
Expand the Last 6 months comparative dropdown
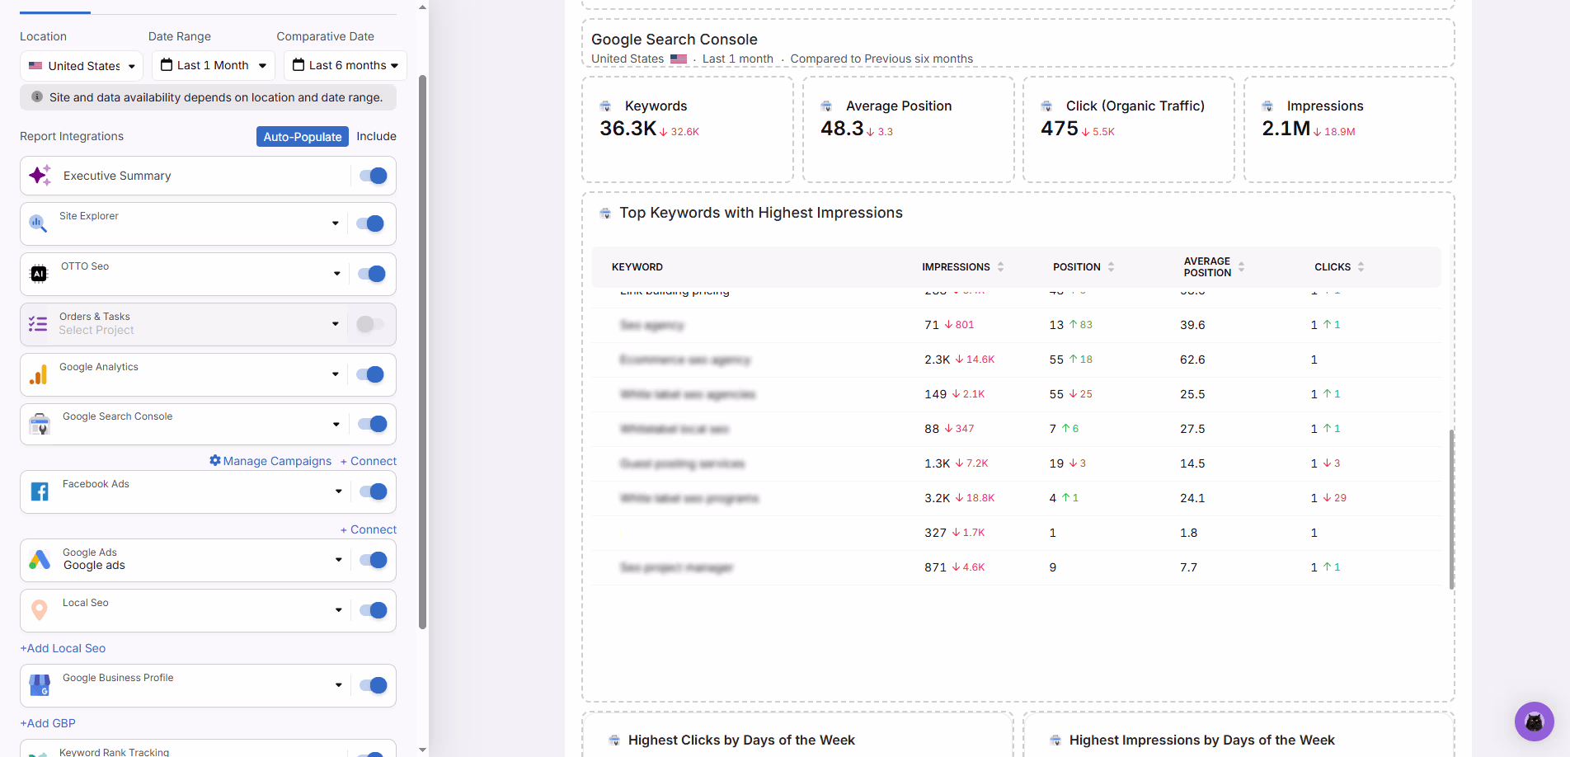point(345,66)
